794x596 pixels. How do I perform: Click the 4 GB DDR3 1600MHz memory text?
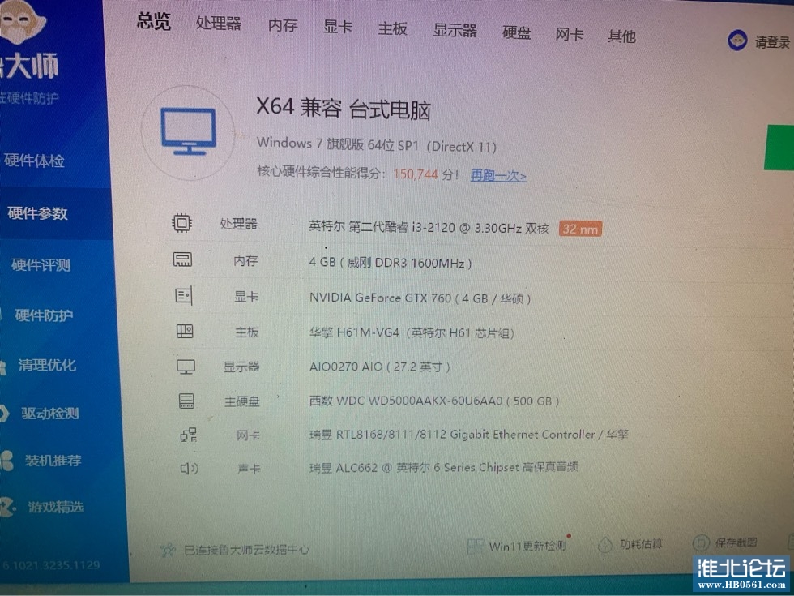[x=391, y=263]
